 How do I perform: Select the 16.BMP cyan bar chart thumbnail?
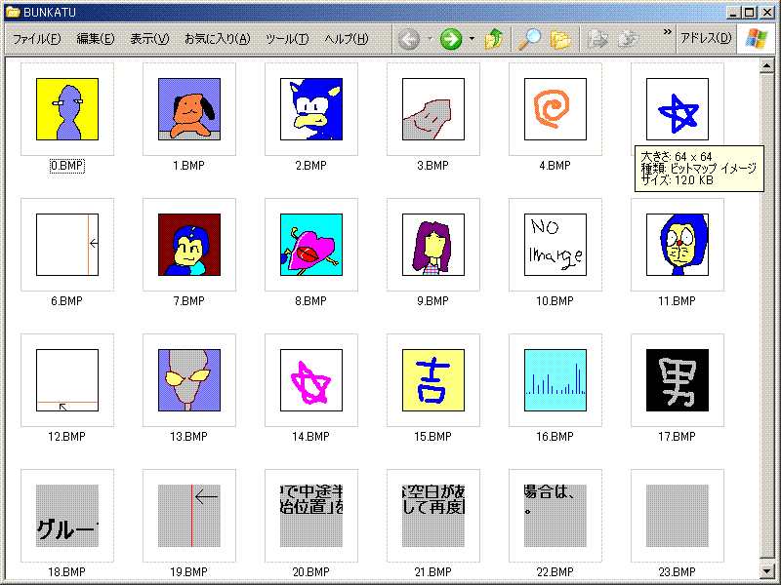[555, 380]
